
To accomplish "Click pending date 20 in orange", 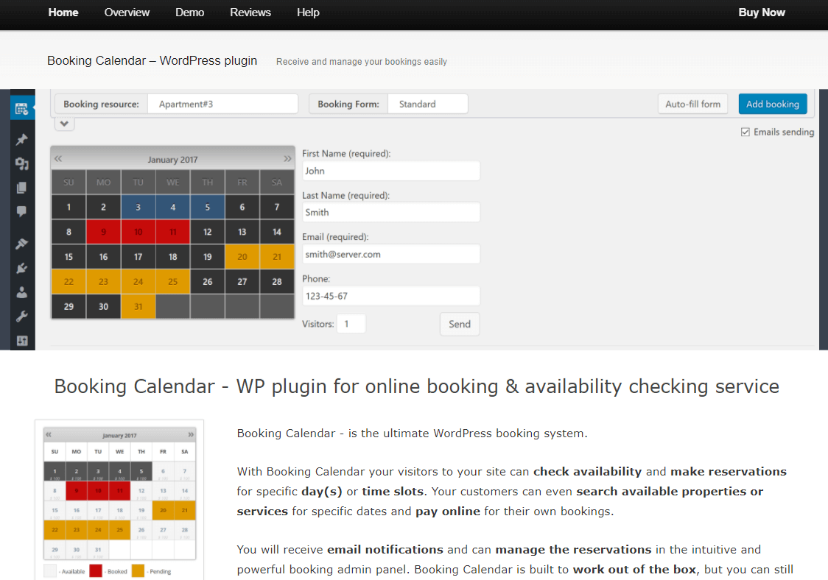I will (x=242, y=257).
